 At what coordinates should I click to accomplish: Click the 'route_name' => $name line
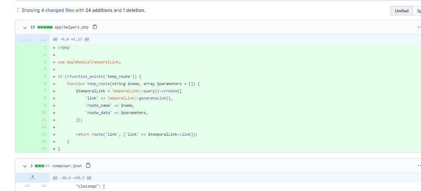(110, 105)
